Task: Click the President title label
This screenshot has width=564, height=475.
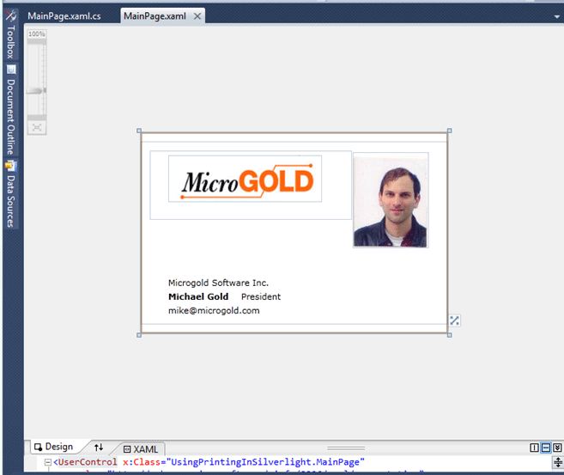Action: tap(261, 296)
